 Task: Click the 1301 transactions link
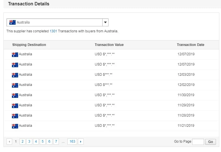coord(53,31)
